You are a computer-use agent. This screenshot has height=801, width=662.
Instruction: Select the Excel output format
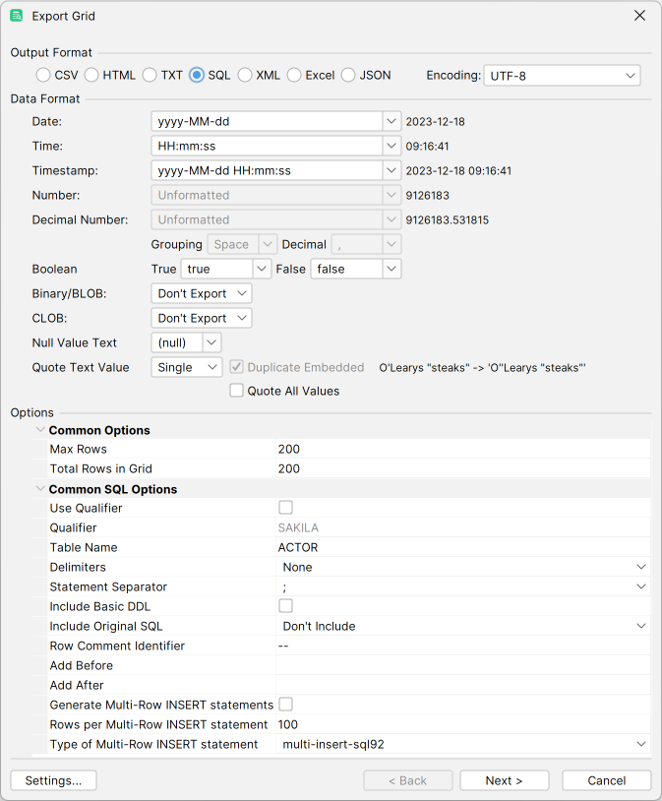[294, 74]
